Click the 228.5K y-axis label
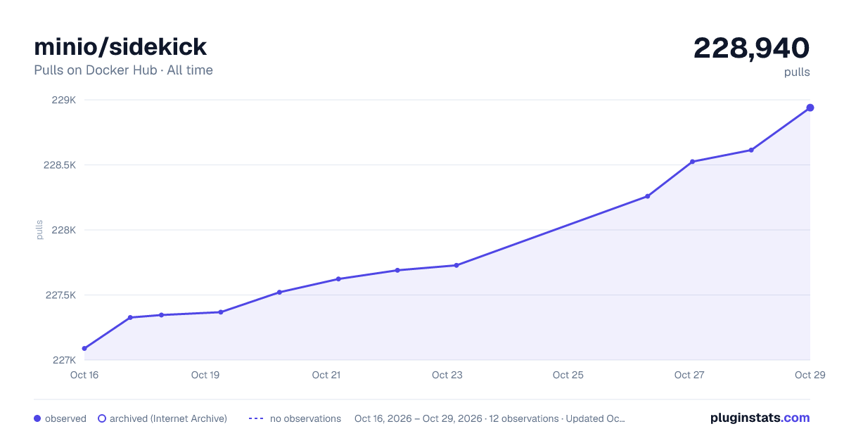844x443 pixels. 60,165
